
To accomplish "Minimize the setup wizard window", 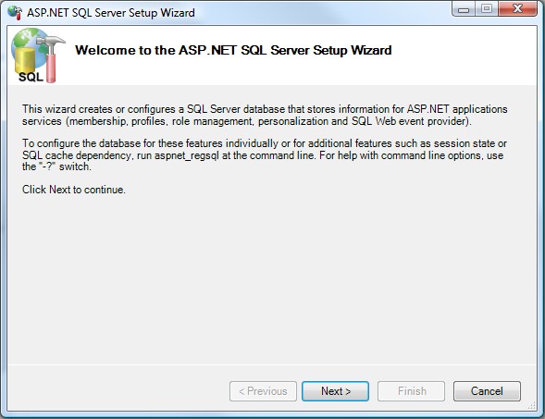I will pyautogui.click(x=464, y=9).
